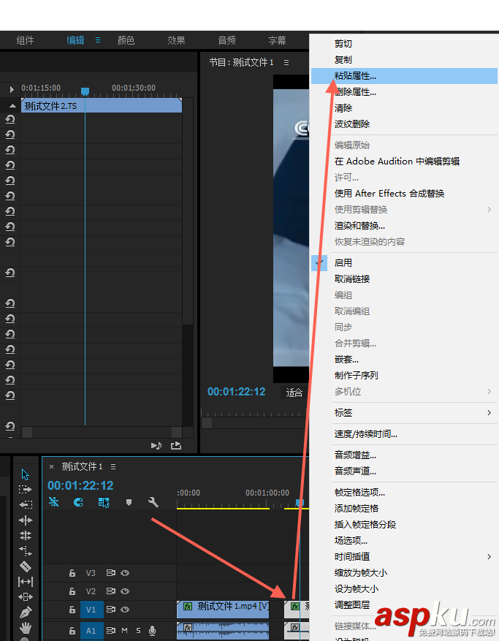499x641 pixels.
Task: Select the Track Select Backward tool
Action: (x=26, y=505)
